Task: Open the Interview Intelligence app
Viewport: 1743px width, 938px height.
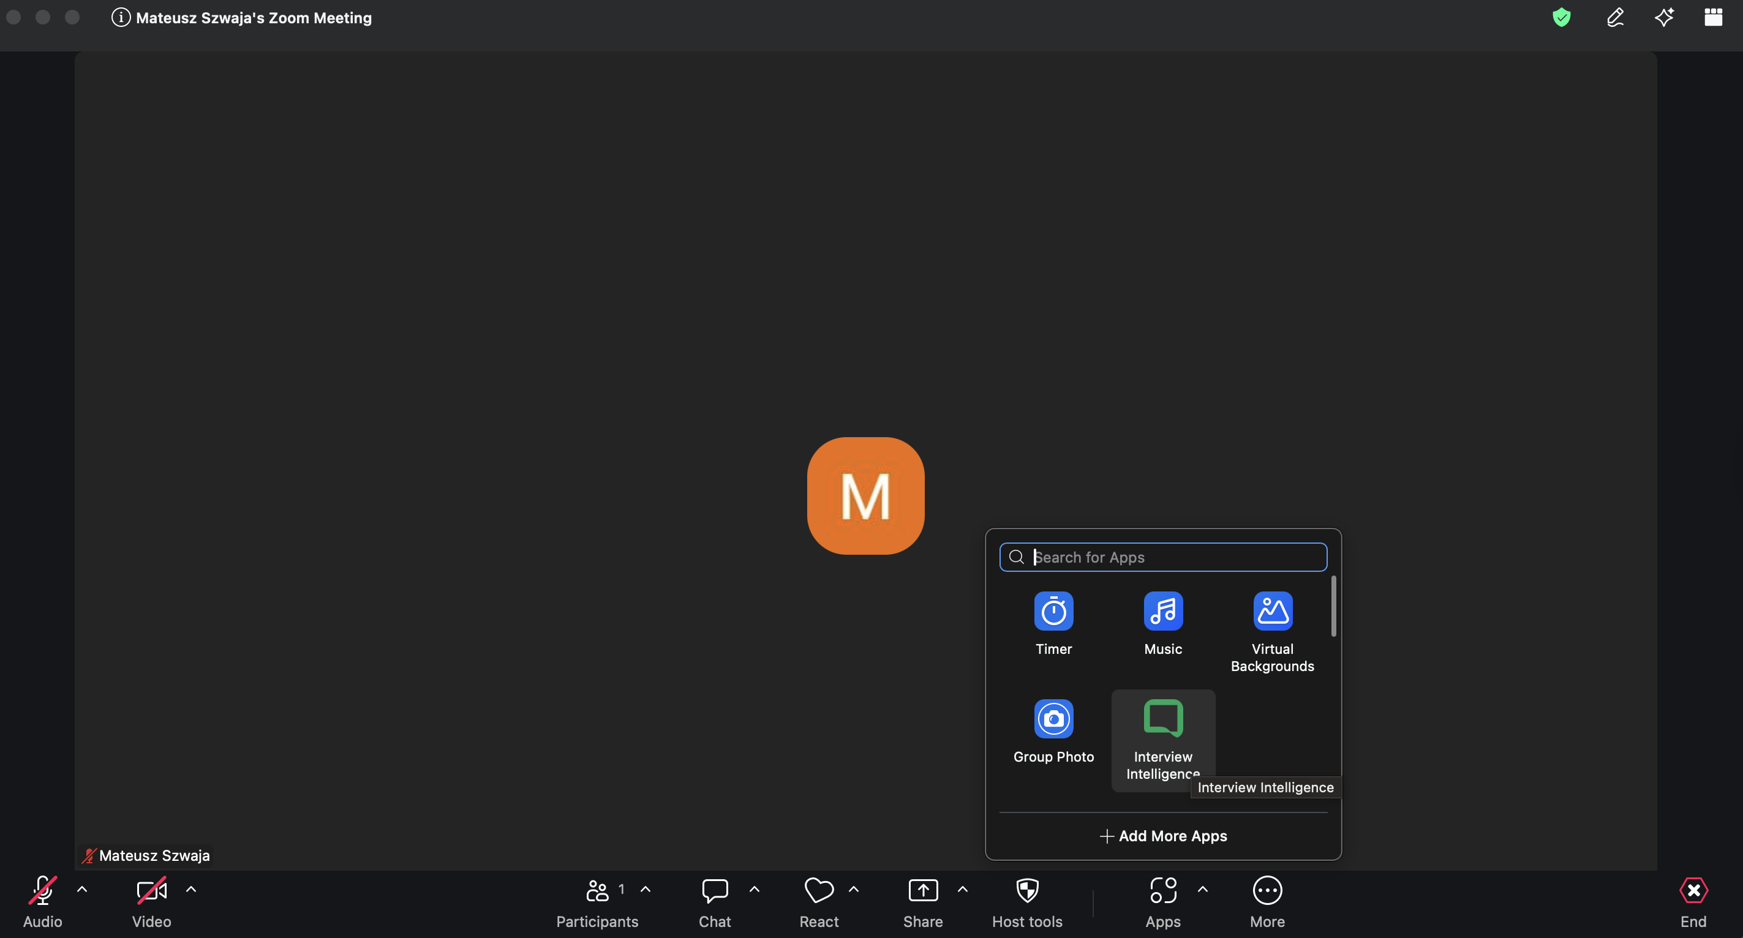Action: [1162, 719]
